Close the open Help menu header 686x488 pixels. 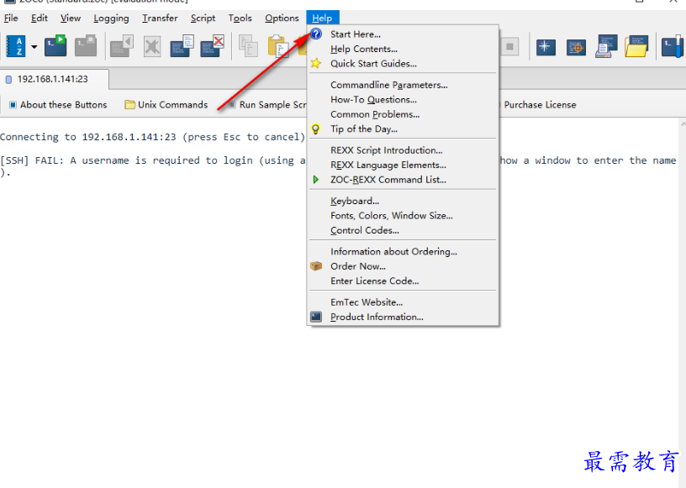pyautogui.click(x=323, y=18)
